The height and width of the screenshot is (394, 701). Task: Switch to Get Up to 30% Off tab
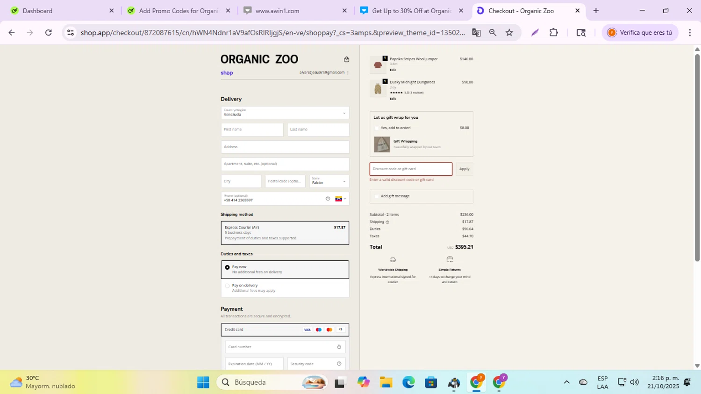pos(412,11)
